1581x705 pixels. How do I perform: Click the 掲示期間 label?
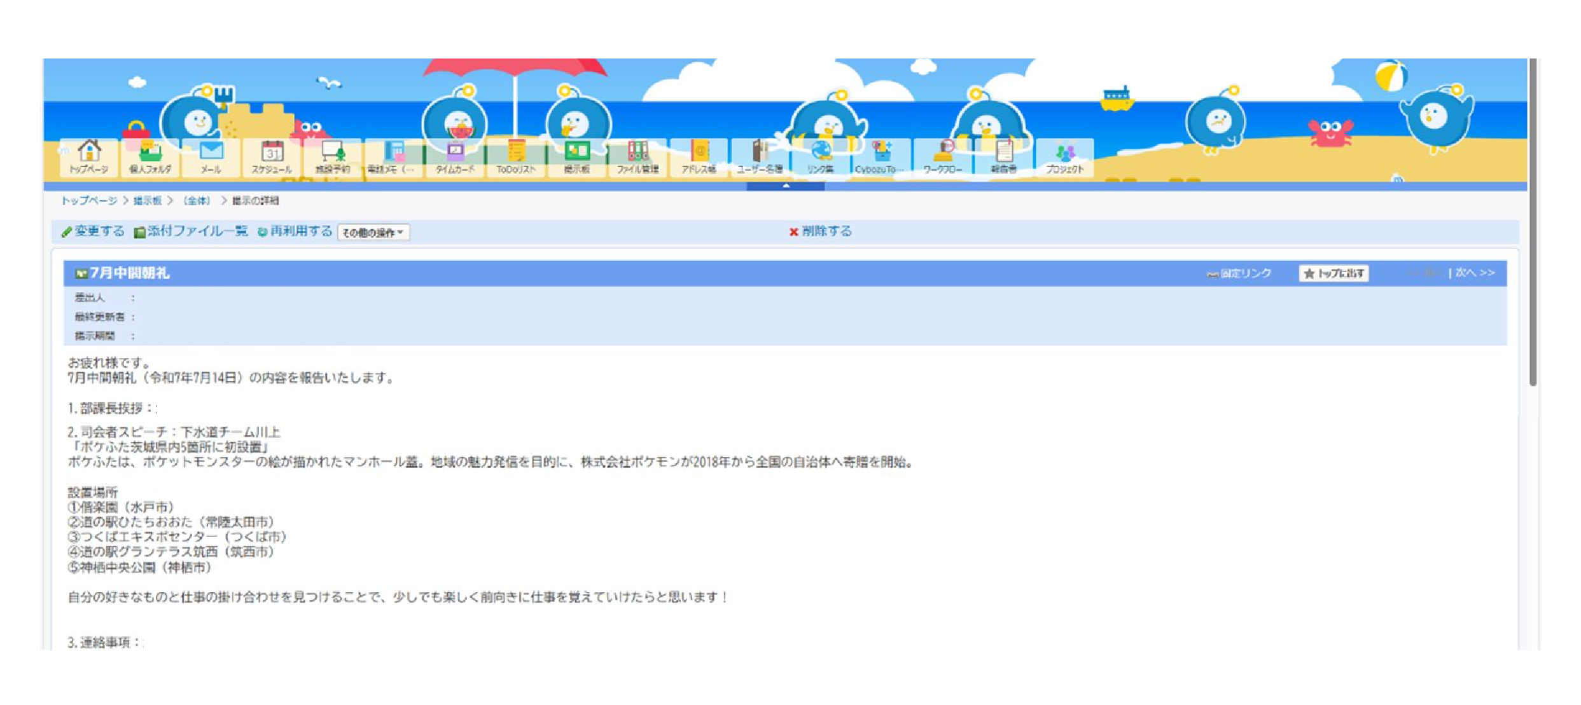[x=95, y=336]
